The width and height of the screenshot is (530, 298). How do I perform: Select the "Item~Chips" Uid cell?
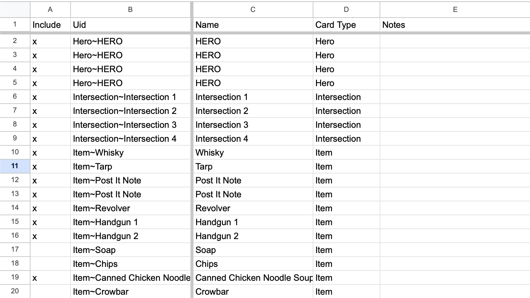coord(130,264)
